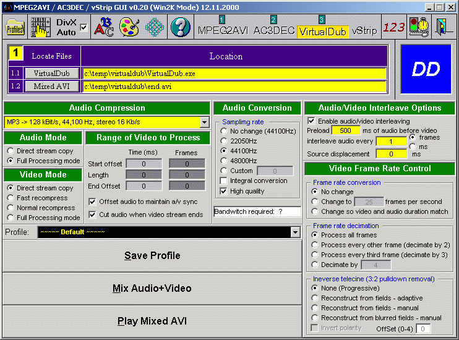Open help via question mark icon
The height and width of the screenshot is (340, 459).
click(181, 27)
